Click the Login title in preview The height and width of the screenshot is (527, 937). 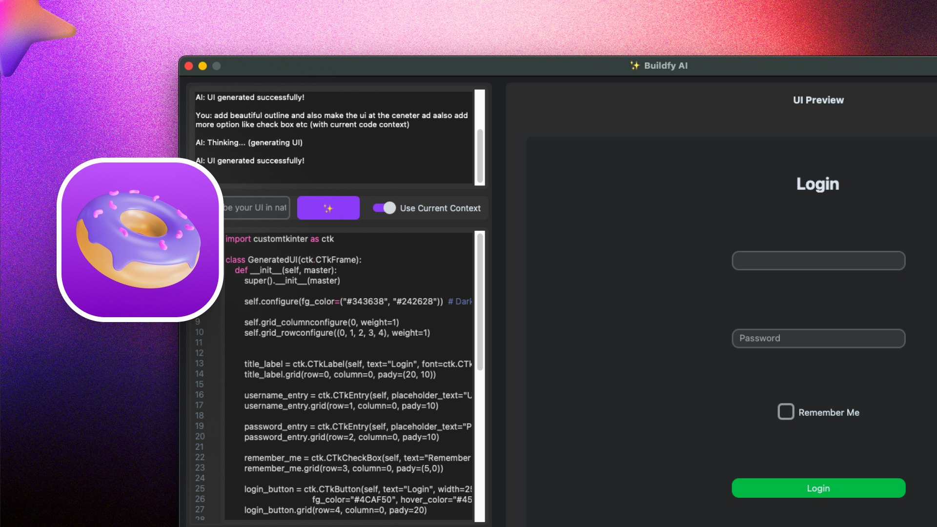click(817, 184)
